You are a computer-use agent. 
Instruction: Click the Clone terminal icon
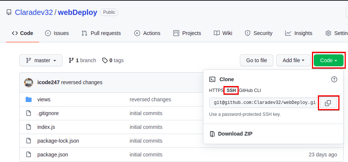pos(212,79)
